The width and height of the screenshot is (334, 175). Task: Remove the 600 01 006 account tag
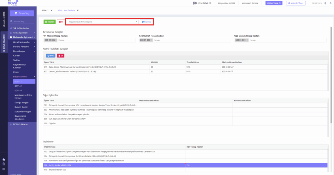[56, 40]
